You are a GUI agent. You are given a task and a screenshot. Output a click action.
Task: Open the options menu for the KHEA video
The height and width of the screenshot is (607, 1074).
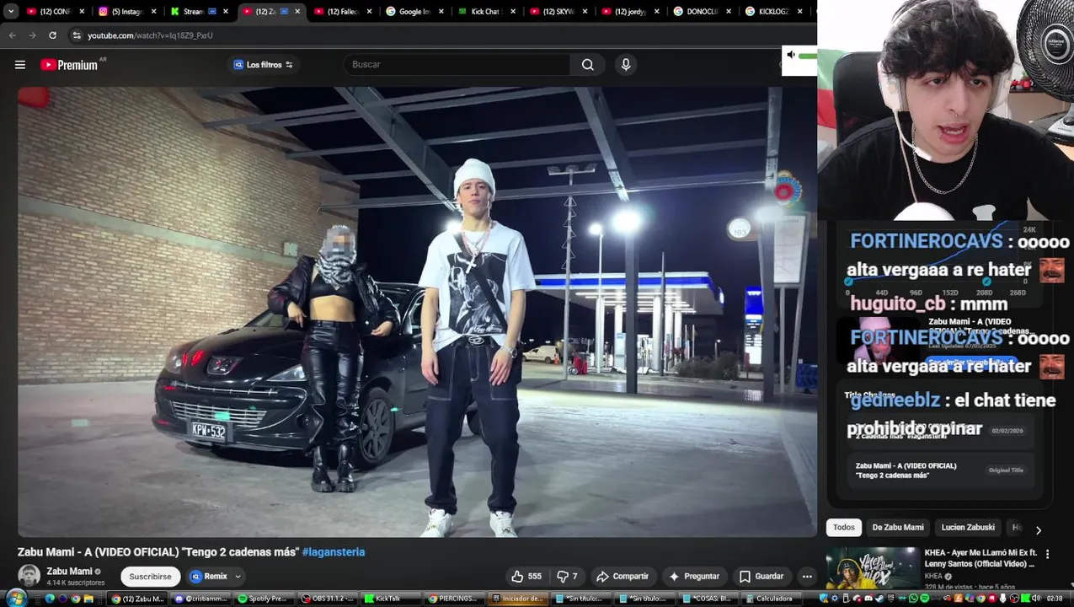[x=1047, y=554]
